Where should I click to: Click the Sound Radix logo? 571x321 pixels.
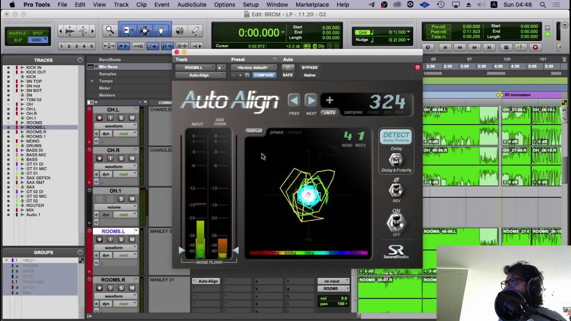point(396,251)
